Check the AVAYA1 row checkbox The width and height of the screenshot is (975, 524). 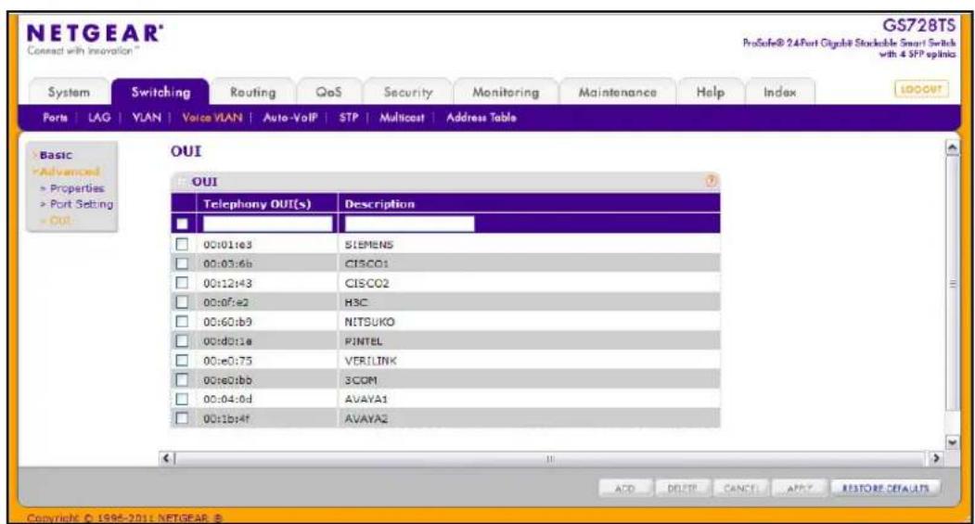(182, 399)
